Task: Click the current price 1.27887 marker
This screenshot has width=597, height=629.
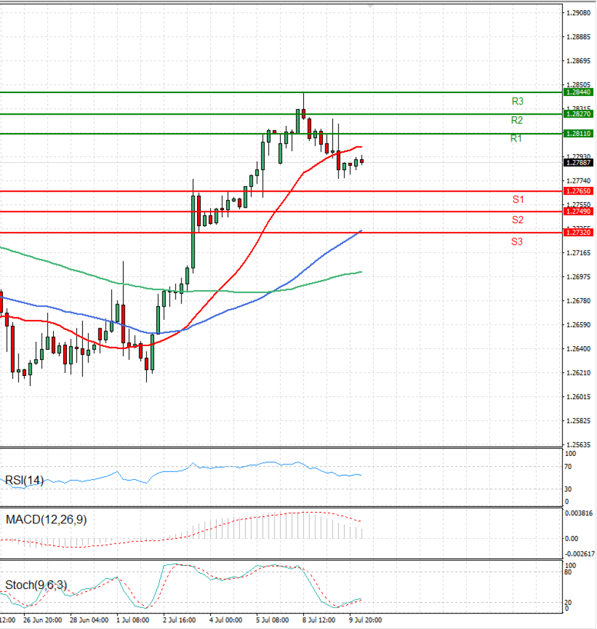Action: click(x=578, y=162)
